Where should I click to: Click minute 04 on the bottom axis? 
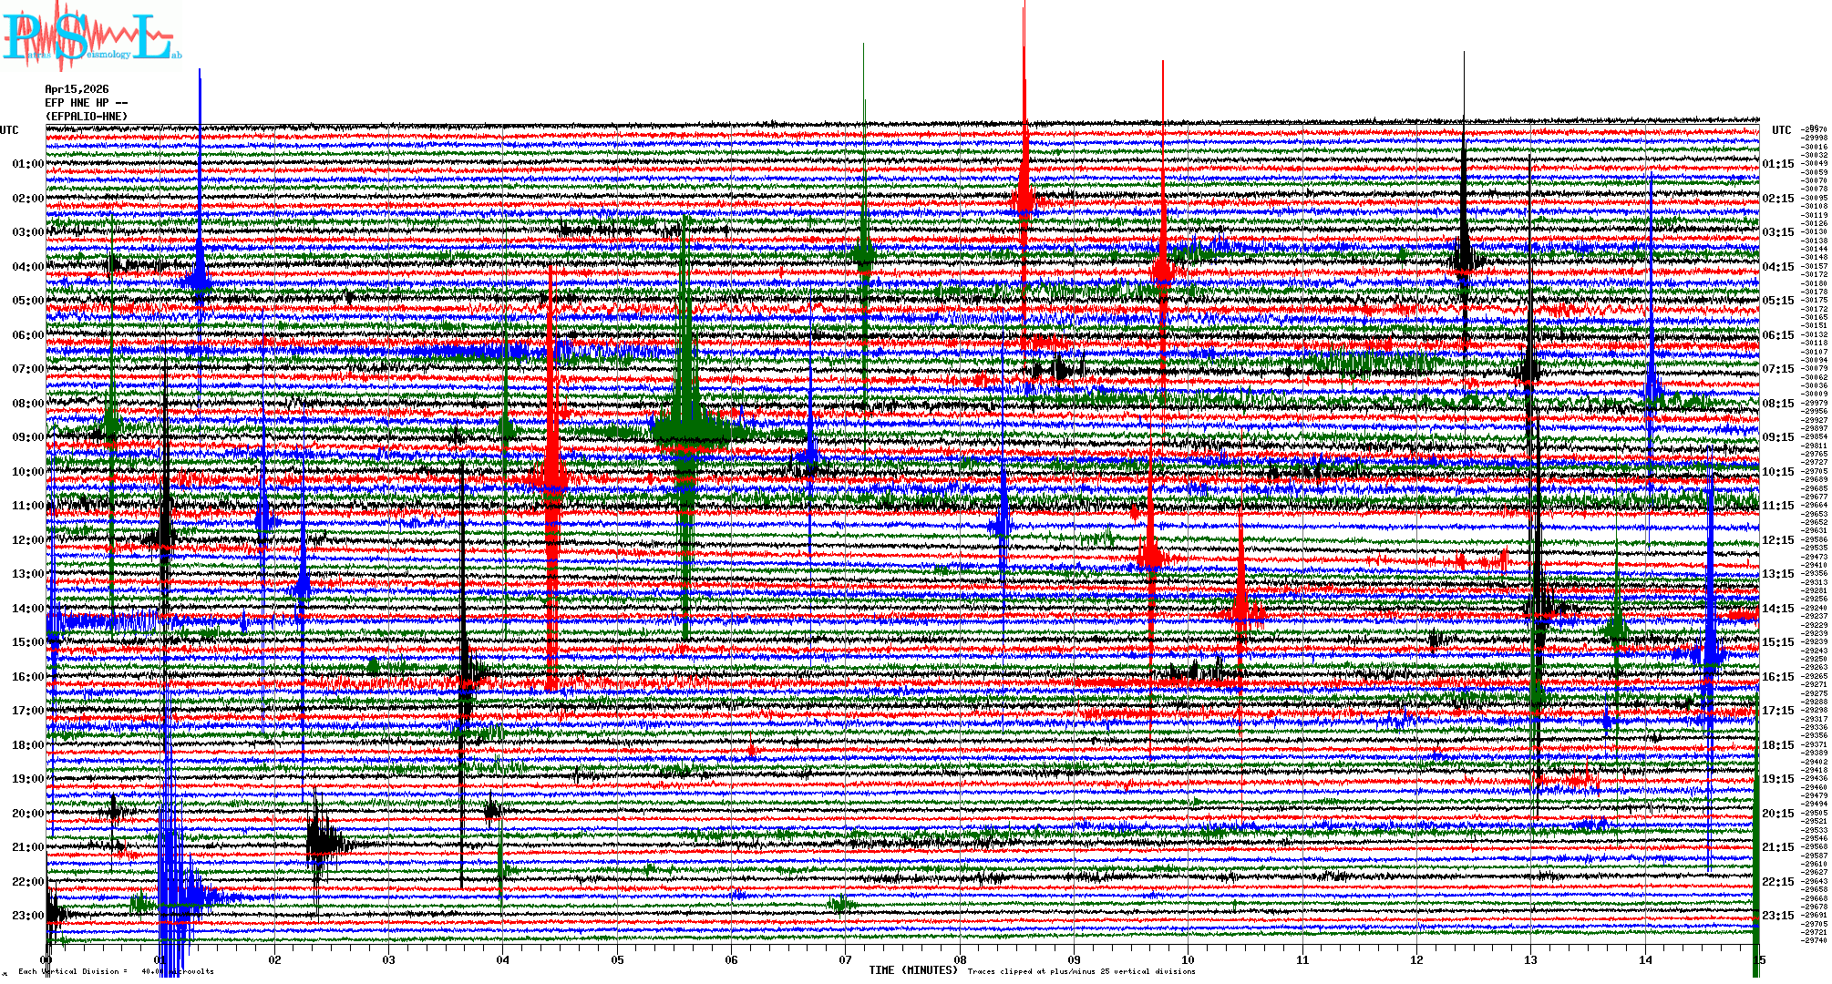click(x=503, y=960)
